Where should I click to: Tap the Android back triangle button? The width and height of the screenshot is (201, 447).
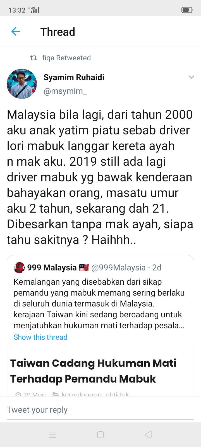point(148,435)
